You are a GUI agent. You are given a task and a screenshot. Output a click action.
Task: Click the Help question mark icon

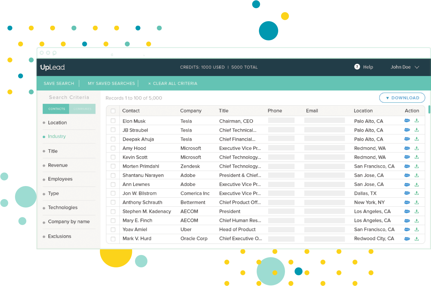(357, 67)
